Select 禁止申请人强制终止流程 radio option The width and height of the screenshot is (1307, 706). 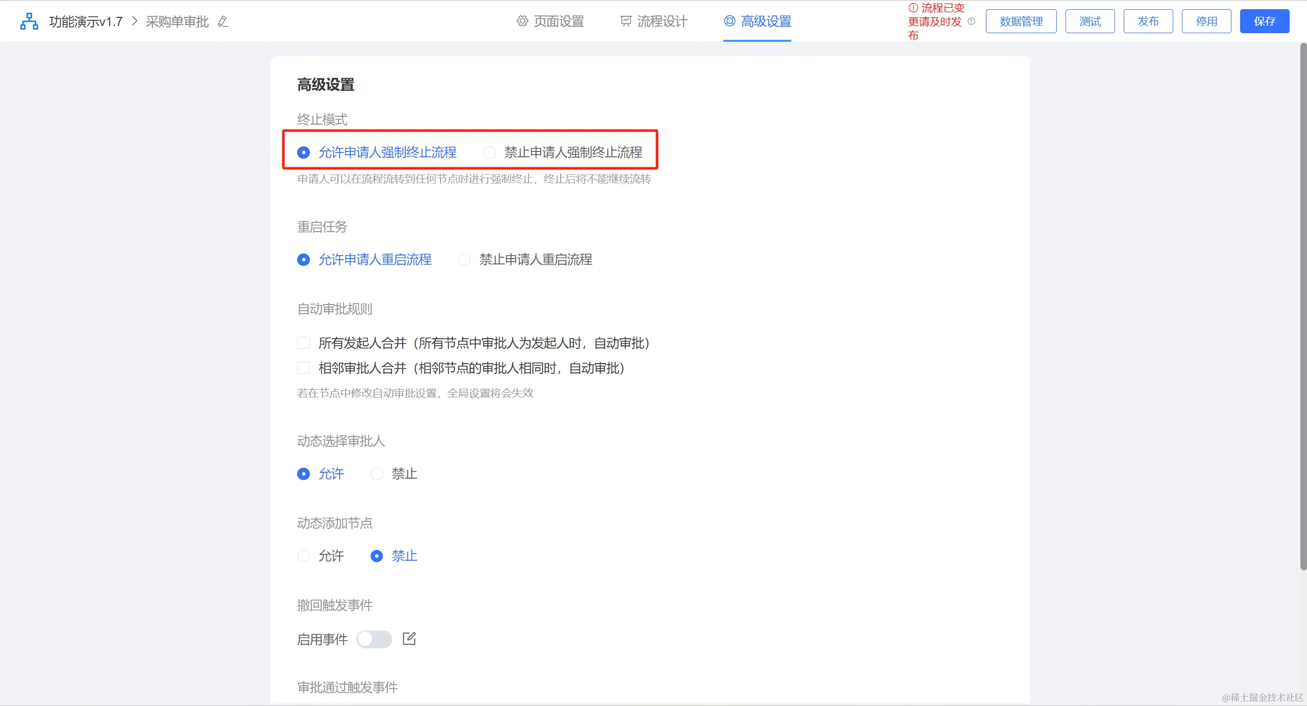click(x=489, y=153)
